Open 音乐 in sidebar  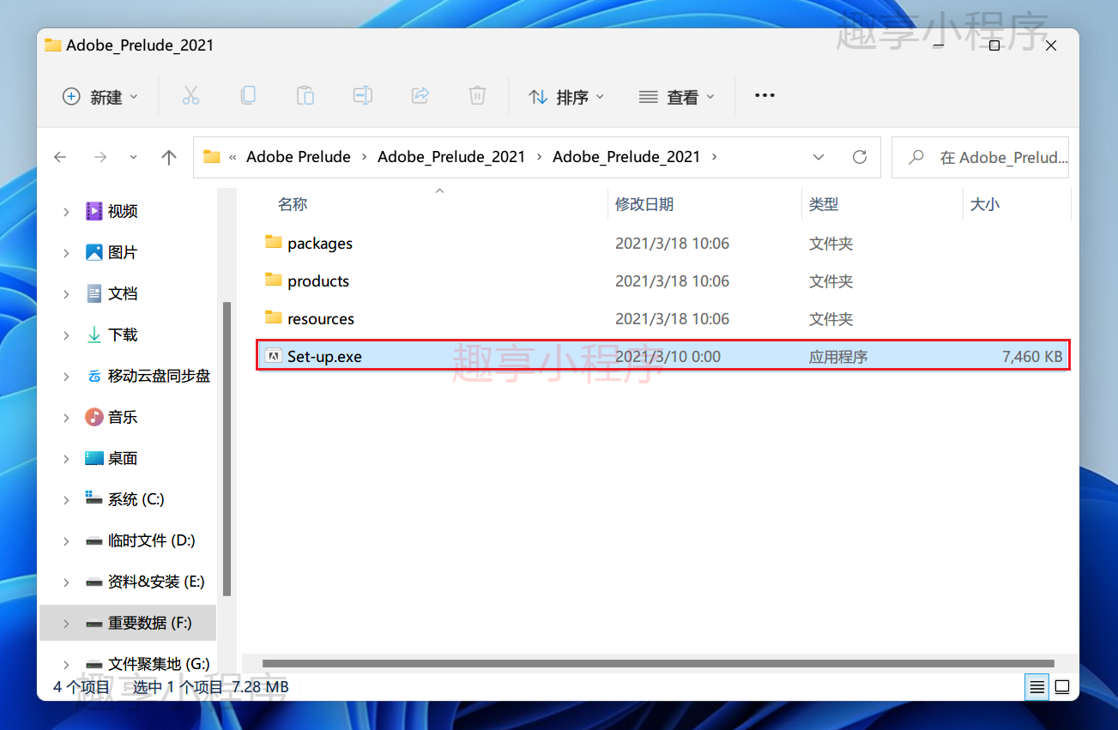123,417
